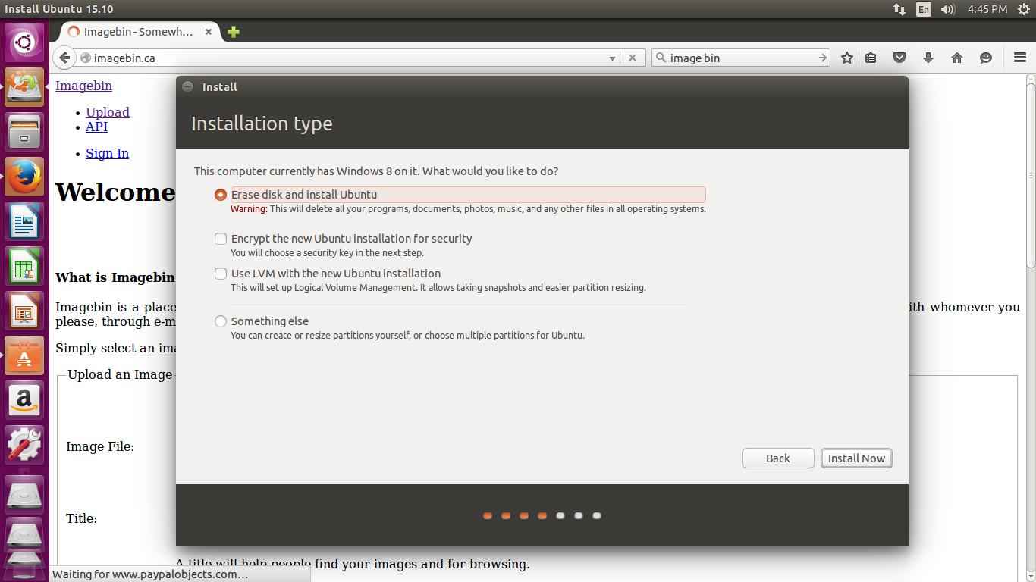Open the Amazon launcher icon

click(24, 400)
